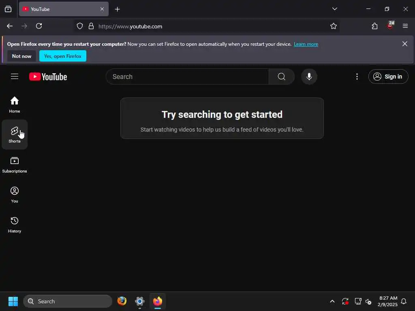Open the old Firefox globe icon in taskbar
The image size is (415, 311).
tap(122, 301)
